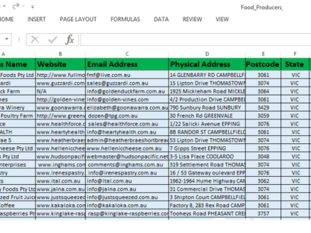The image size is (311, 233).
Task: Click the State header cell
Action: click(x=295, y=64)
